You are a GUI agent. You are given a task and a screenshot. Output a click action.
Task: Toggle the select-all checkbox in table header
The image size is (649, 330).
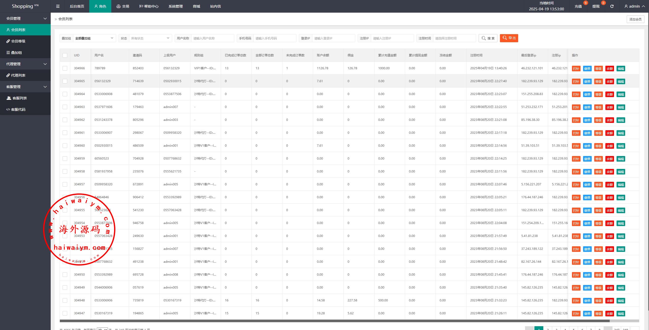coord(65,55)
